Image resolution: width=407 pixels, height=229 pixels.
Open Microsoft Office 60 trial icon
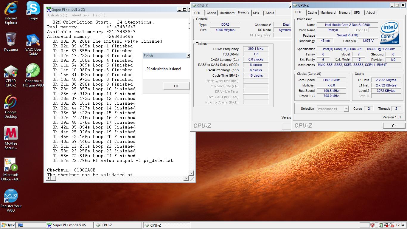coord(11,169)
